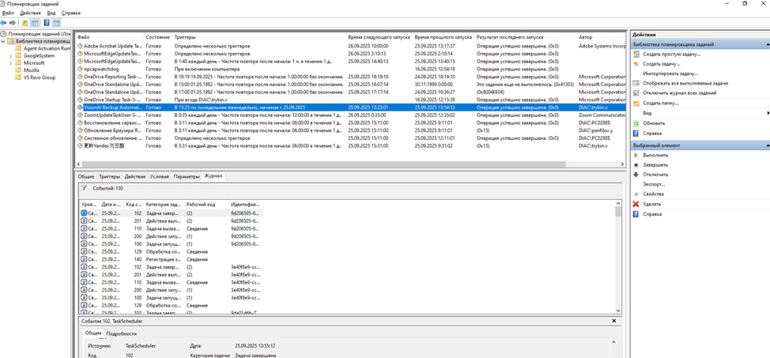The image size is (770, 358).
Task: Select the VS Revo Group folder
Action: coord(40,77)
